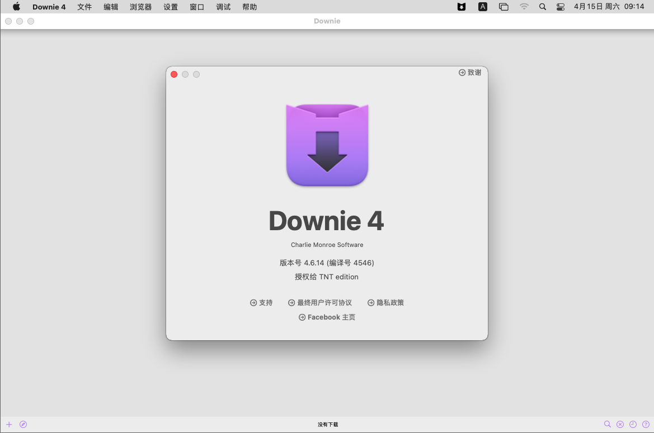The width and height of the screenshot is (654, 433).
Task: Open the search icon in the bottom bar
Action: pos(608,425)
